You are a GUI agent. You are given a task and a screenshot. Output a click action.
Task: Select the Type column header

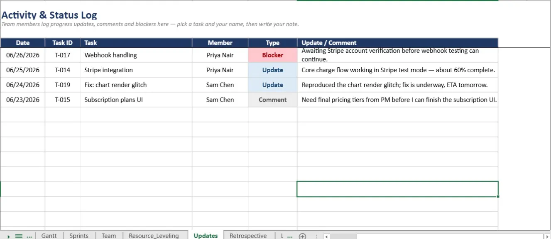pyautogui.click(x=272, y=43)
